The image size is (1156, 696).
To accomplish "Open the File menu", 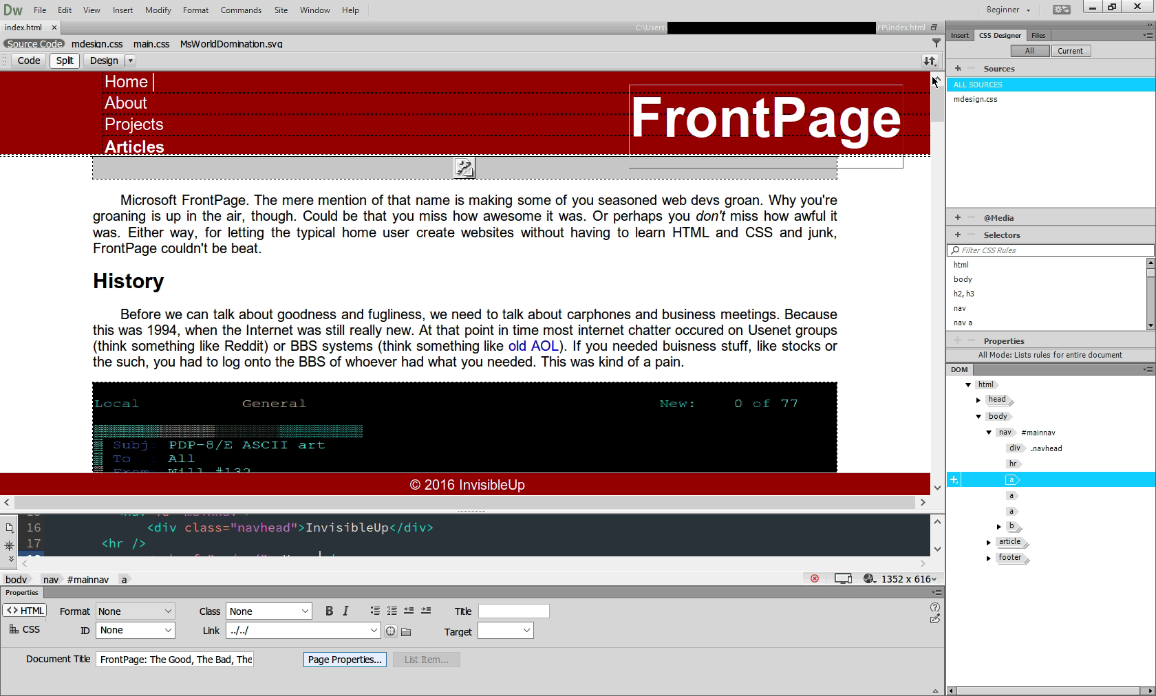I will [40, 10].
